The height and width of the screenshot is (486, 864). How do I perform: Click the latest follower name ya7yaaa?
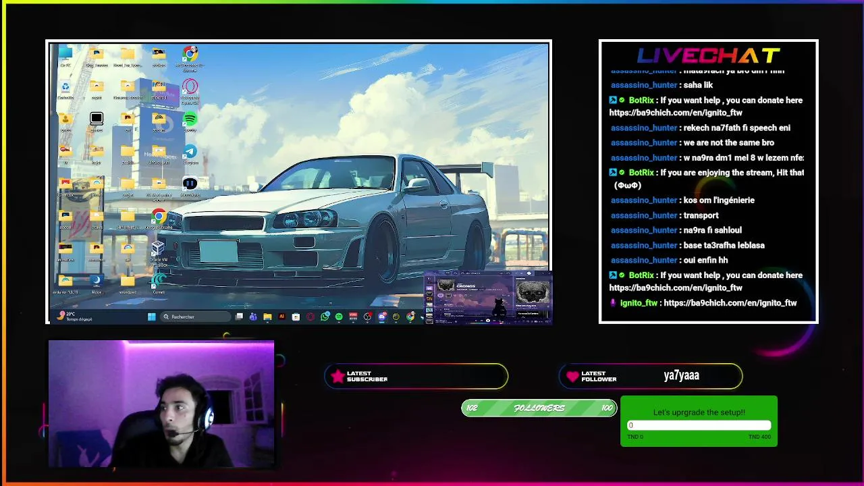681,375
